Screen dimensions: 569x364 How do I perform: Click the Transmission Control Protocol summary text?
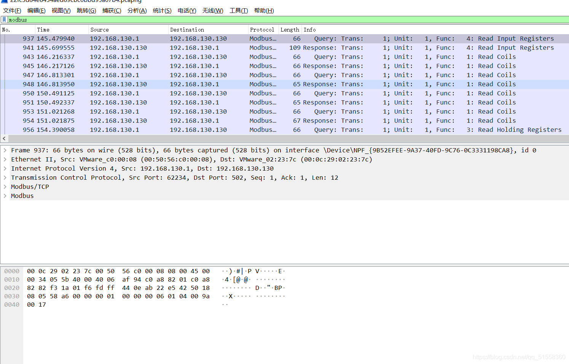pyautogui.click(x=175, y=178)
